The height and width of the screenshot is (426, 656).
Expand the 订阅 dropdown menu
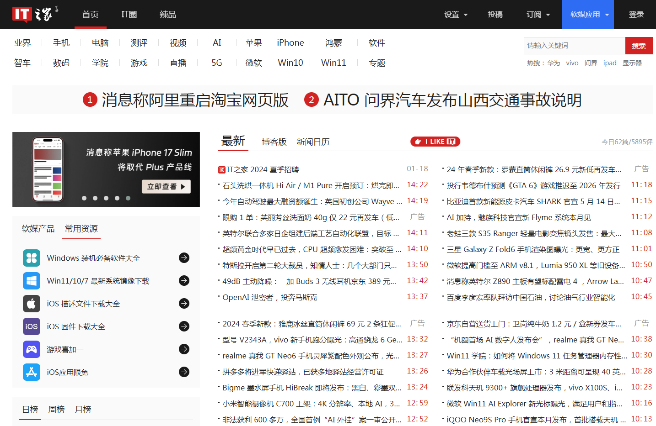538,15
